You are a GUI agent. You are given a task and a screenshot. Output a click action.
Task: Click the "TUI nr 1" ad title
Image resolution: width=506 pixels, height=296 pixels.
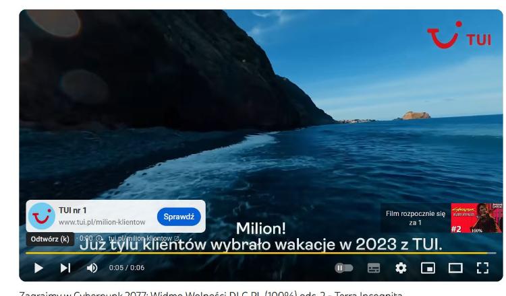click(73, 211)
